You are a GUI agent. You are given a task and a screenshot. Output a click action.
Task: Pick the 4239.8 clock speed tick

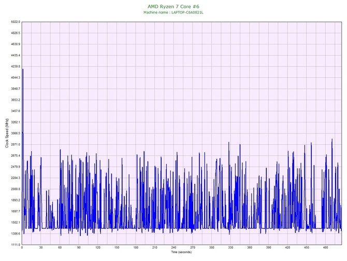[16, 66]
